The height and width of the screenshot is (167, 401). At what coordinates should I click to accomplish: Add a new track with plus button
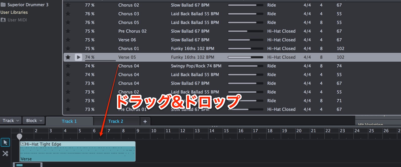pyautogui.click(x=145, y=121)
